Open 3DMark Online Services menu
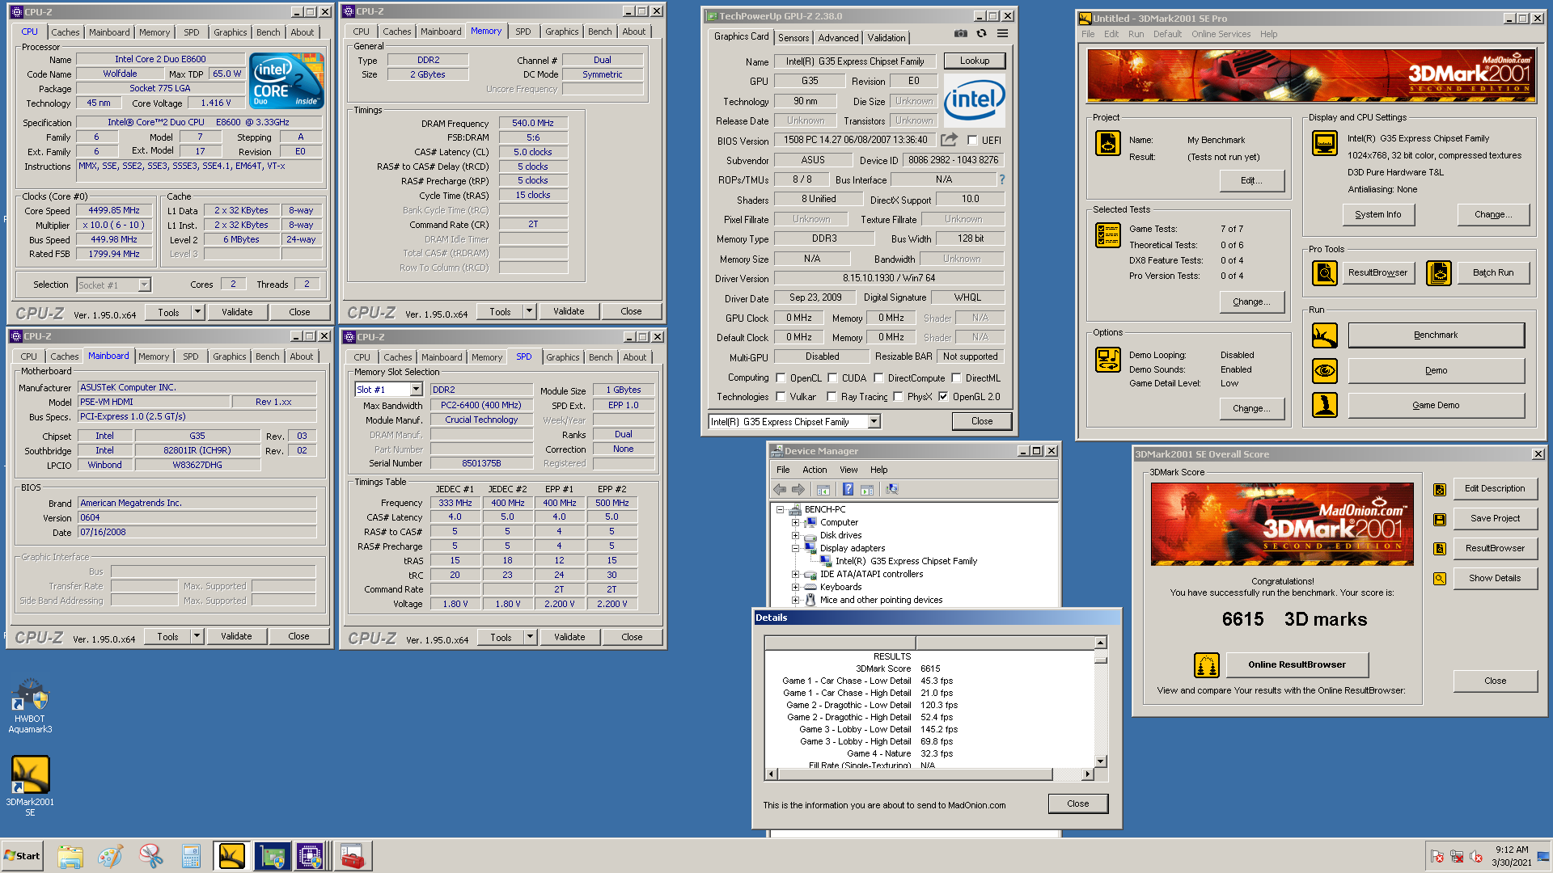This screenshot has height=873, width=1553. tap(1221, 34)
